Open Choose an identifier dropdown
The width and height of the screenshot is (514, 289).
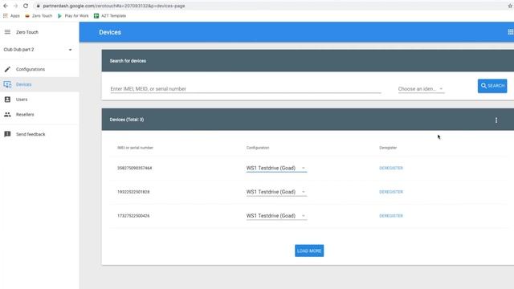coord(421,89)
